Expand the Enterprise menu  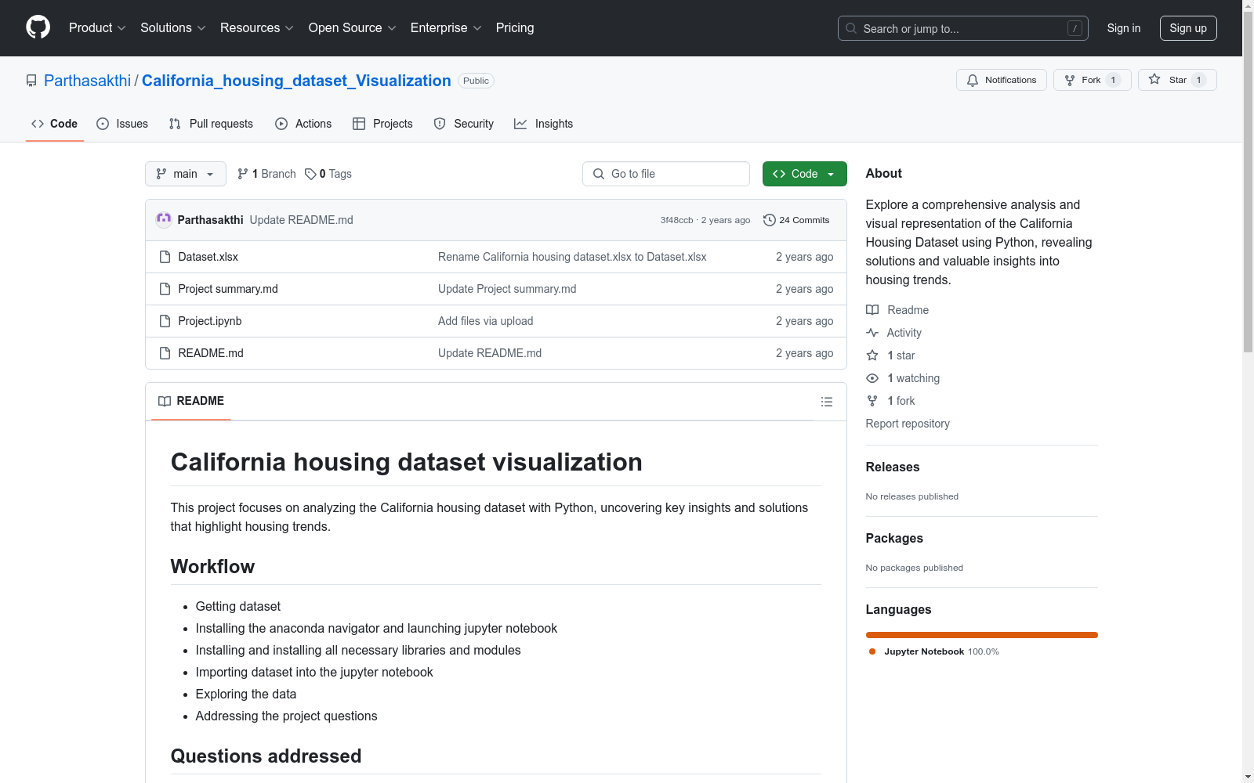coord(446,28)
